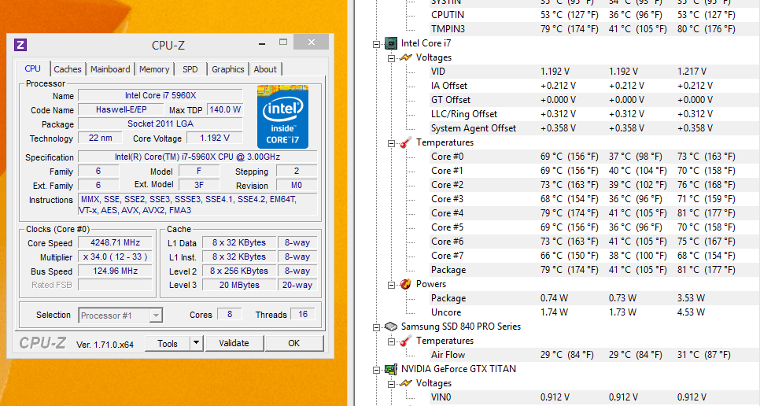Image resolution: width=760 pixels, height=406 pixels.
Task: Click the Tools button in CPU-Z
Action: [x=168, y=343]
